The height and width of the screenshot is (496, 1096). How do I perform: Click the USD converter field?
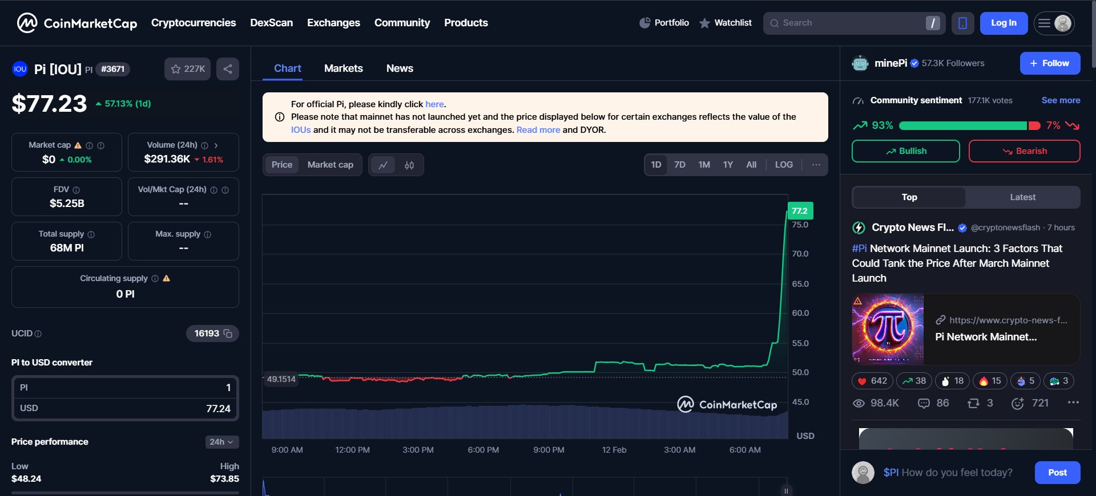[x=125, y=409]
